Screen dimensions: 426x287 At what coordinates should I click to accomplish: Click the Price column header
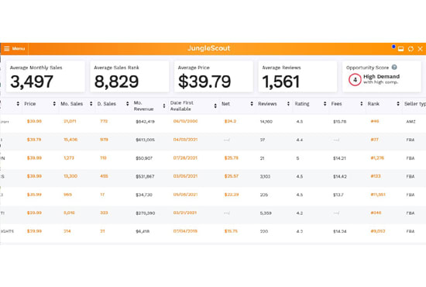[30, 104]
